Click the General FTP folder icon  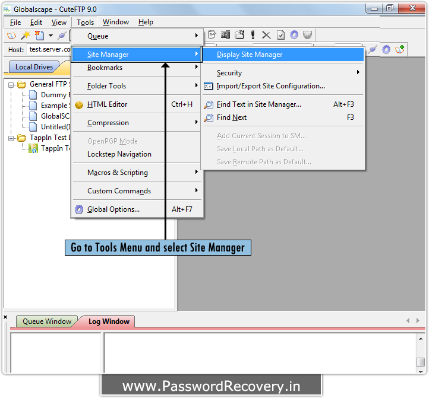coord(21,84)
